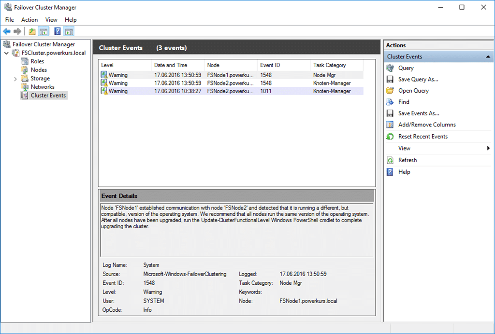Select the event with Node Mgr category

[231, 75]
